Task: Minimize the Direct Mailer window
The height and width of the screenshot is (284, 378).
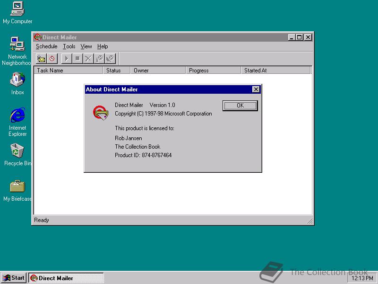Action: [x=292, y=37]
